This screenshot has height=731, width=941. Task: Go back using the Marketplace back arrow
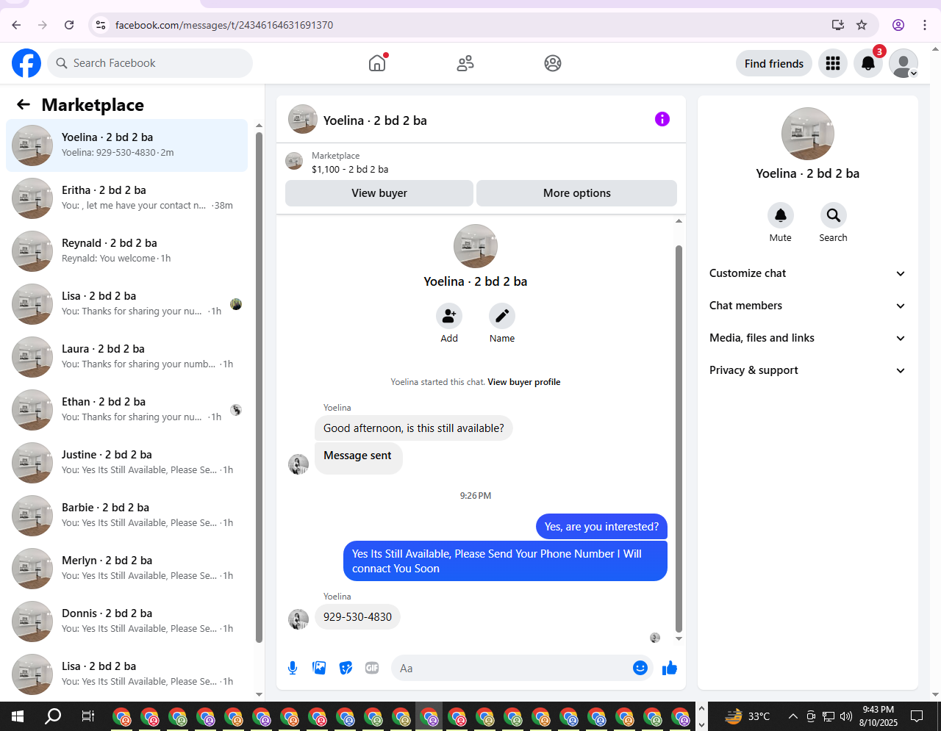(24, 104)
